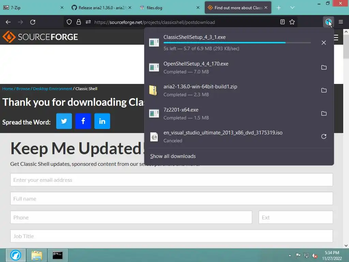Cancel the ClassicShellSetup_4_3_1.exe download
349x262 pixels.
[324, 43]
